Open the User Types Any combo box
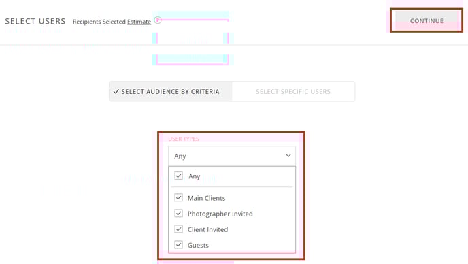This screenshot has height=264, width=468. click(x=232, y=156)
